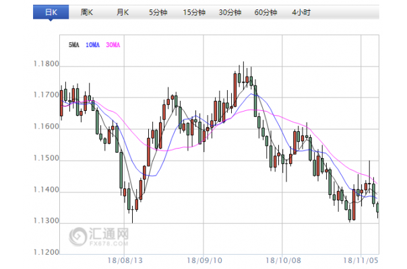The height and width of the screenshot is (269, 407).
Task: Open the 60分钟 chart tab
Action: (x=266, y=12)
